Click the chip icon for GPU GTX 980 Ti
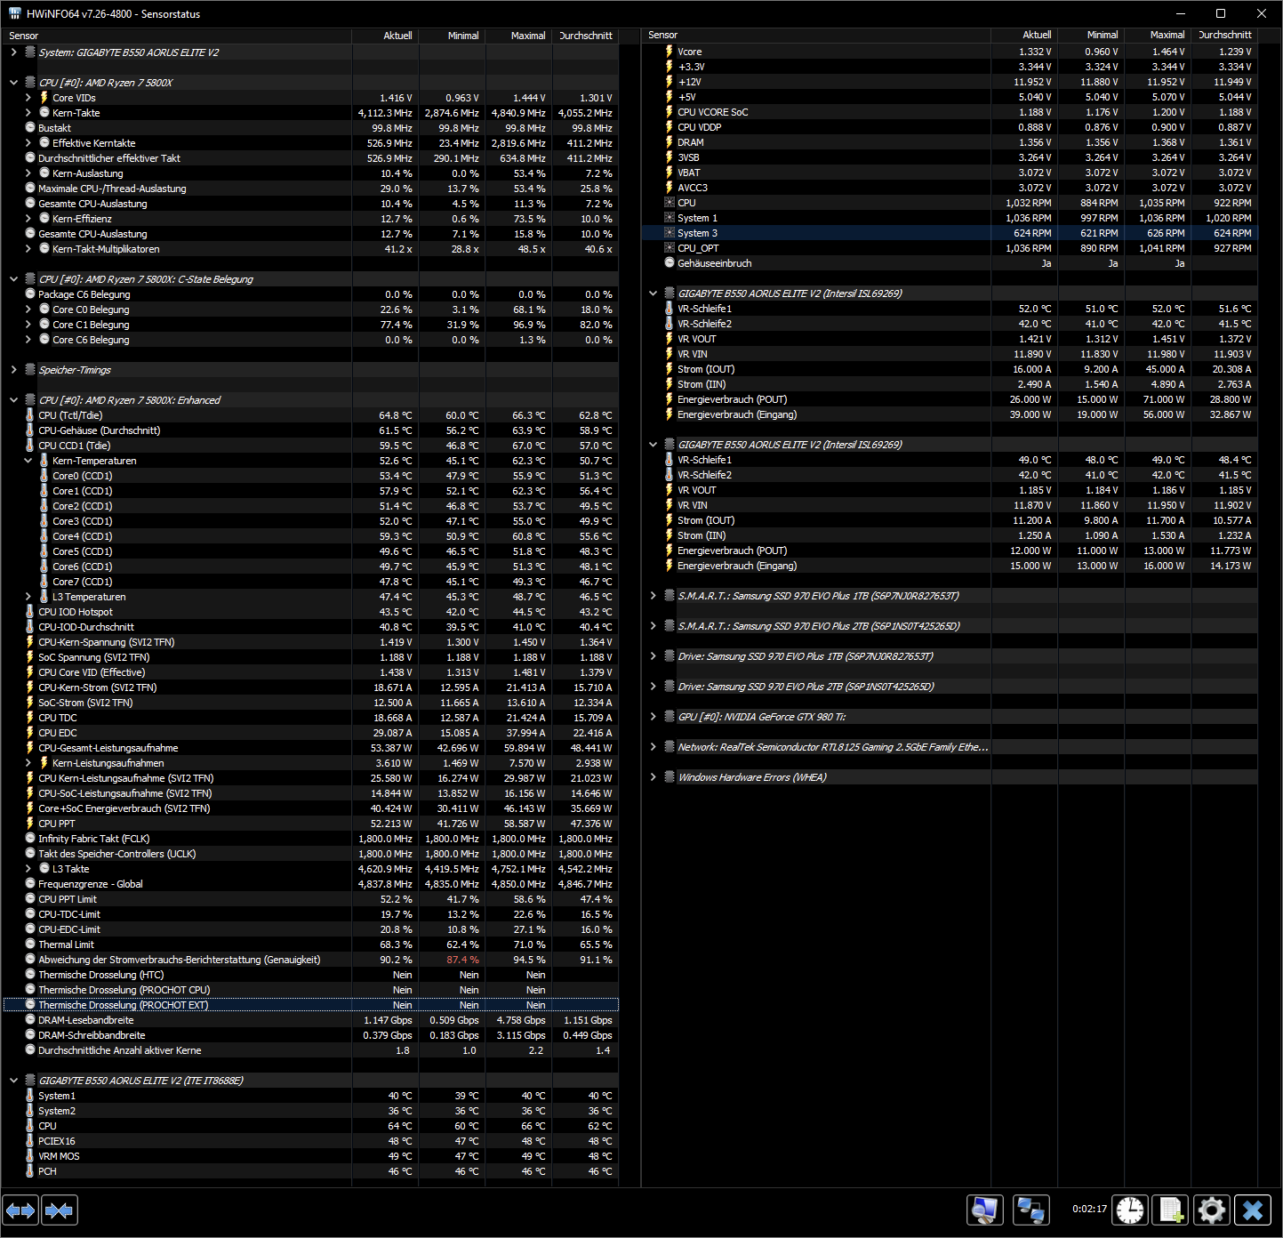This screenshot has width=1283, height=1238. click(670, 717)
